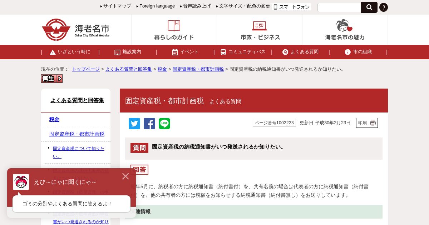This screenshot has width=429, height=225.
Task: Click the 回答 label badge
Action: point(139,170)
